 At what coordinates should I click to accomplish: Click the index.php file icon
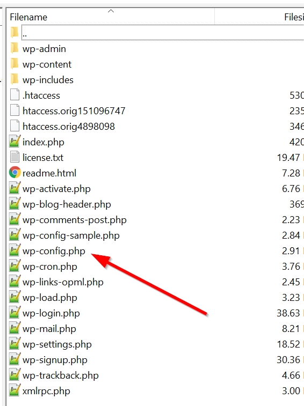[x=15, y=141]
